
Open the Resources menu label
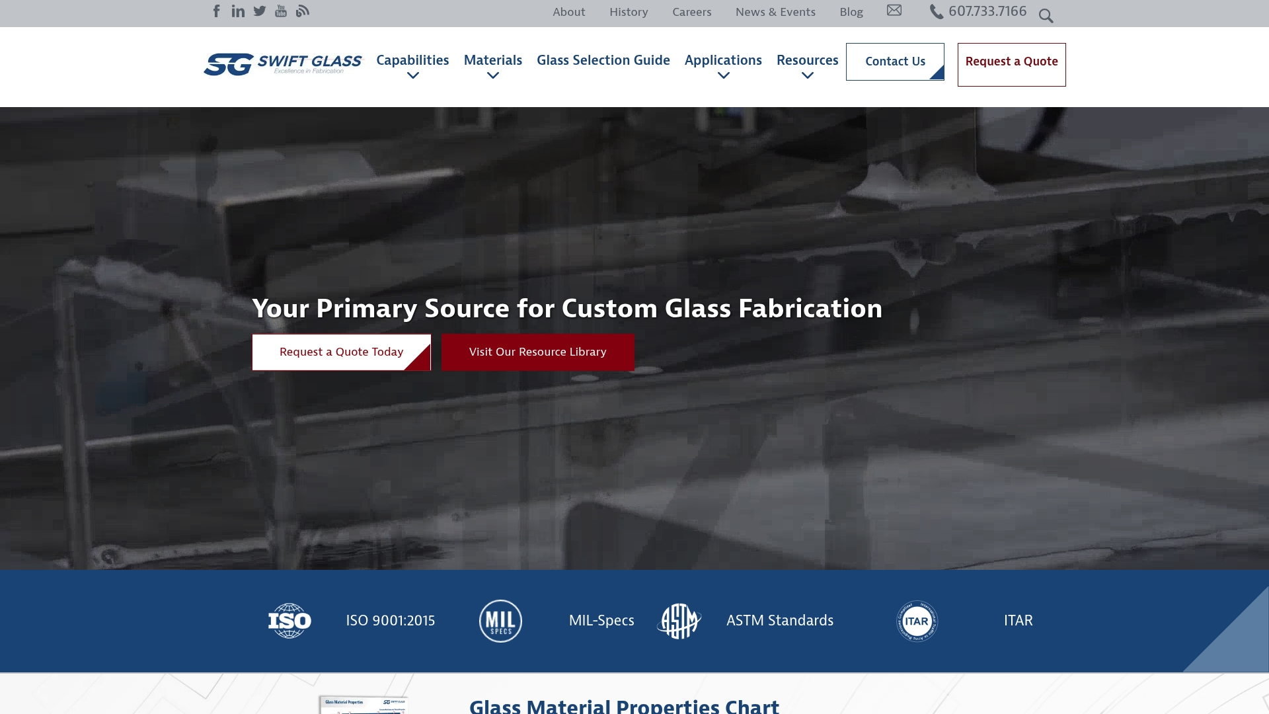click(808, 60)
